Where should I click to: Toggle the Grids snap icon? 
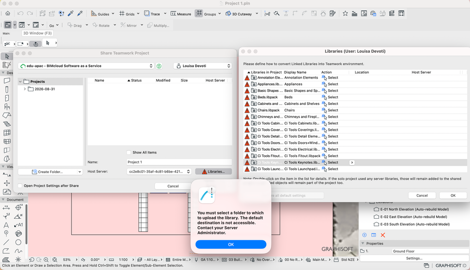tap(122, 14)
